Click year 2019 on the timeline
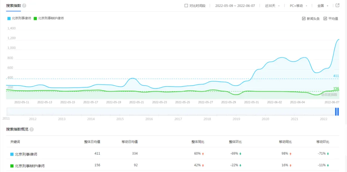347x172 pixels. [236, 119]
